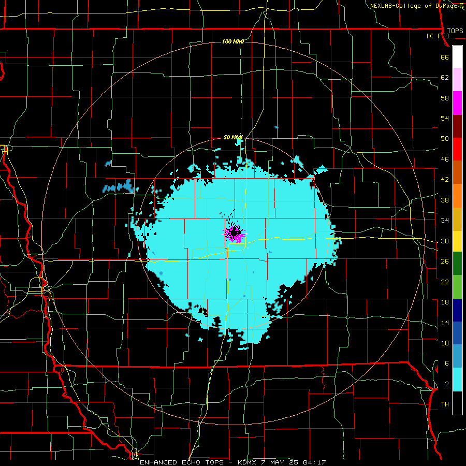Click the '34' legend value
466x466 pixels.
click(x=445, y=220)
